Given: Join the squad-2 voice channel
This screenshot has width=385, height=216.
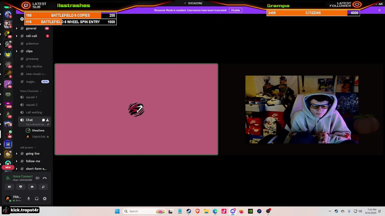Looking at the screenshot, I should click(x=34, y=105).
